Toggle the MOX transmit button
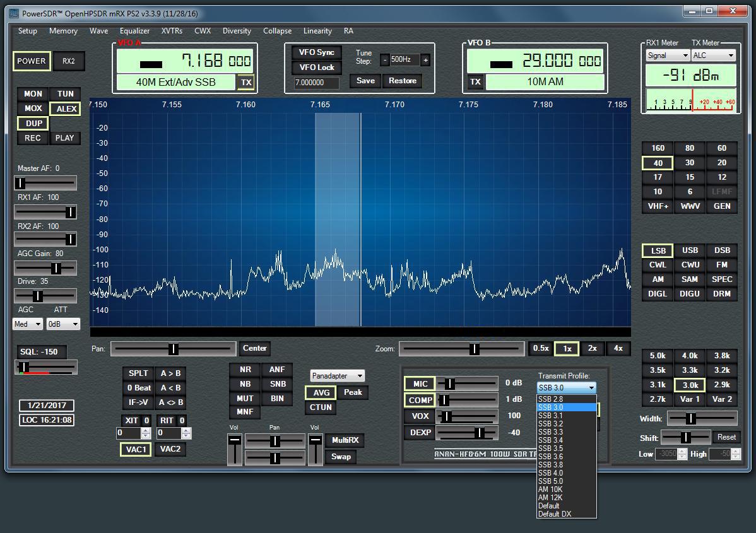Screen dimensions: 756x533 coord(33,108)
